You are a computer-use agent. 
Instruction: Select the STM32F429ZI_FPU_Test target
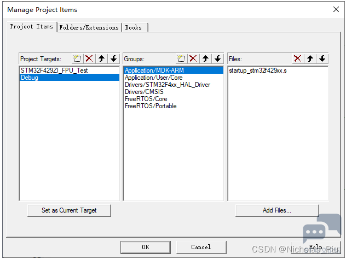54,70
